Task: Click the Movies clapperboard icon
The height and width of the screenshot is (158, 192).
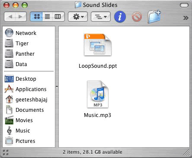Action: (9, 120)
